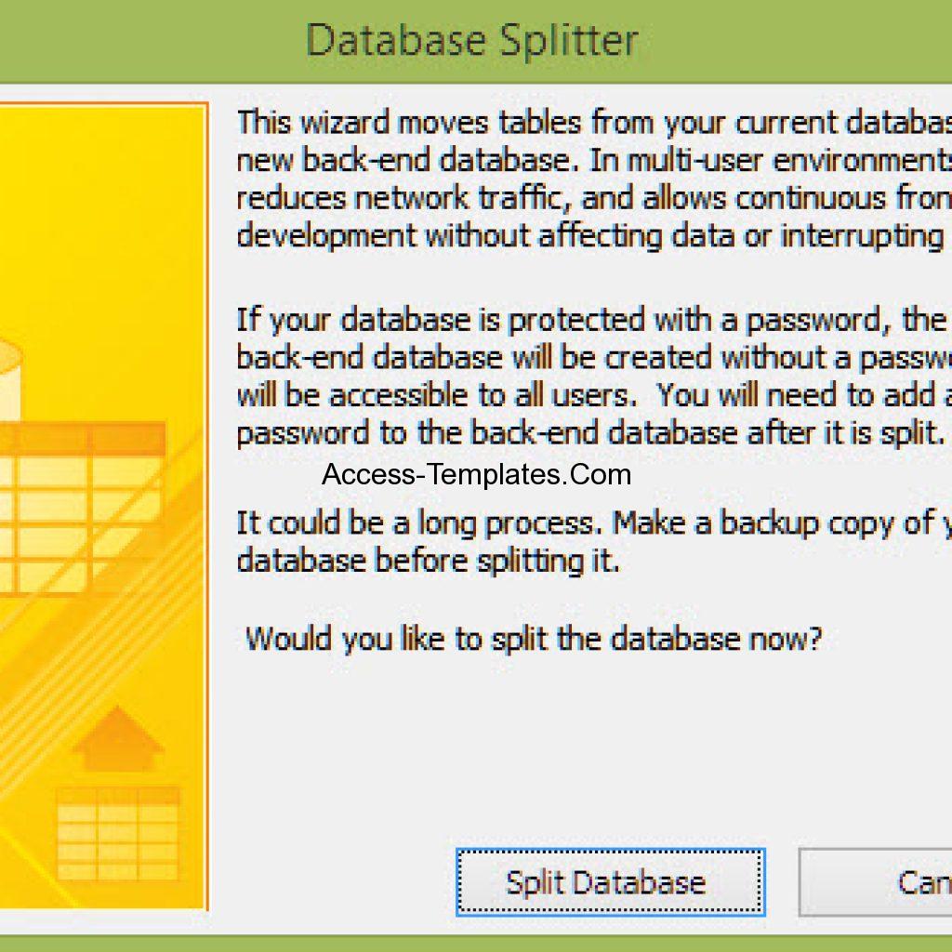This screenshot has width=952, height=952.
Task: Click the green strip at the bottom edge
Action: [x=476, y=944]
